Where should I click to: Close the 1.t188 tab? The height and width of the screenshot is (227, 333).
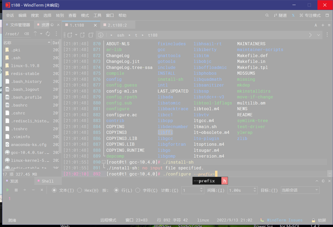pyautogui.click(x=95, y=25)
